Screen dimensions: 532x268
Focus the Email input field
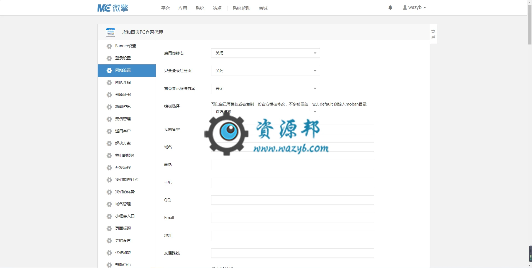(x=293, y=218)
